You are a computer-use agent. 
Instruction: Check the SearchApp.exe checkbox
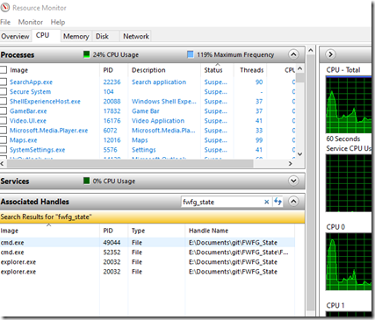click(4, 82)
